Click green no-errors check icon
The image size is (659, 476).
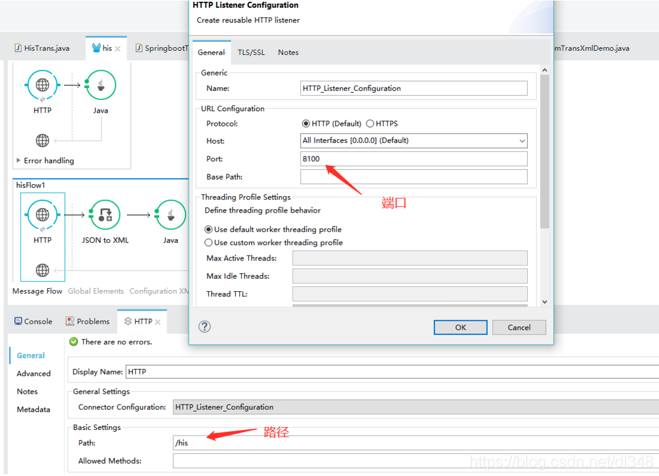point(73,341)
